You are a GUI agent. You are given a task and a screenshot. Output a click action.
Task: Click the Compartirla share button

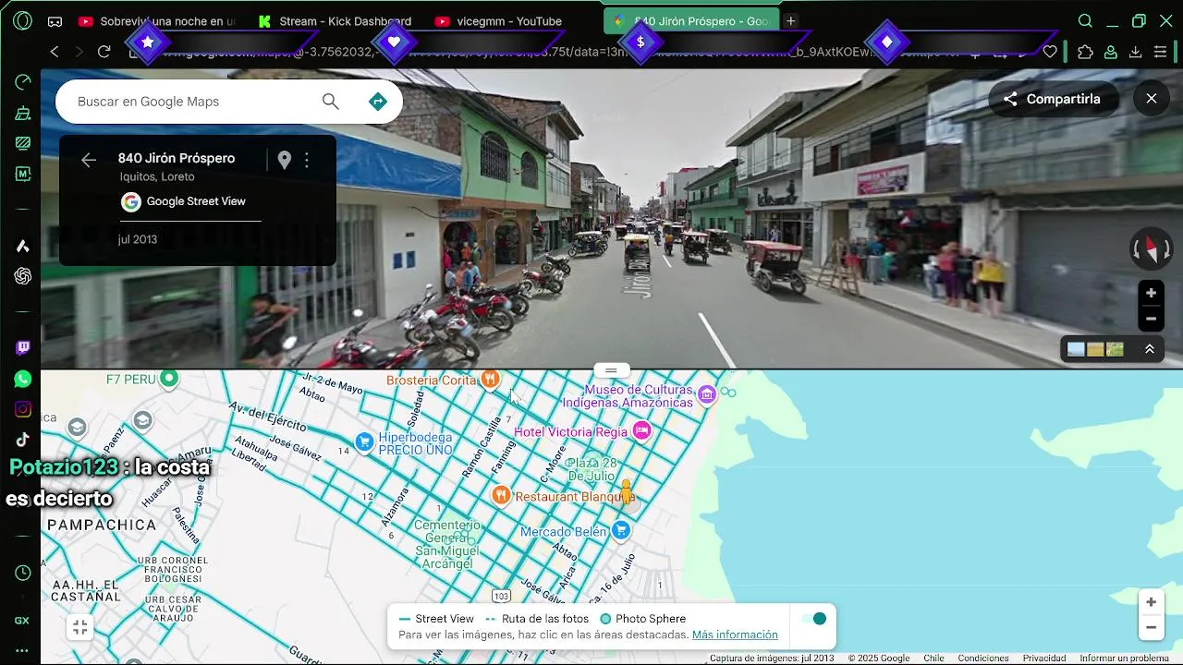click(x=1053, y=99)
